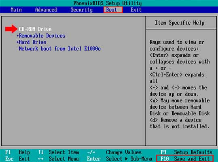
Task: Select the CD-ROM Drive boot entry
Action: coord(35,29)
